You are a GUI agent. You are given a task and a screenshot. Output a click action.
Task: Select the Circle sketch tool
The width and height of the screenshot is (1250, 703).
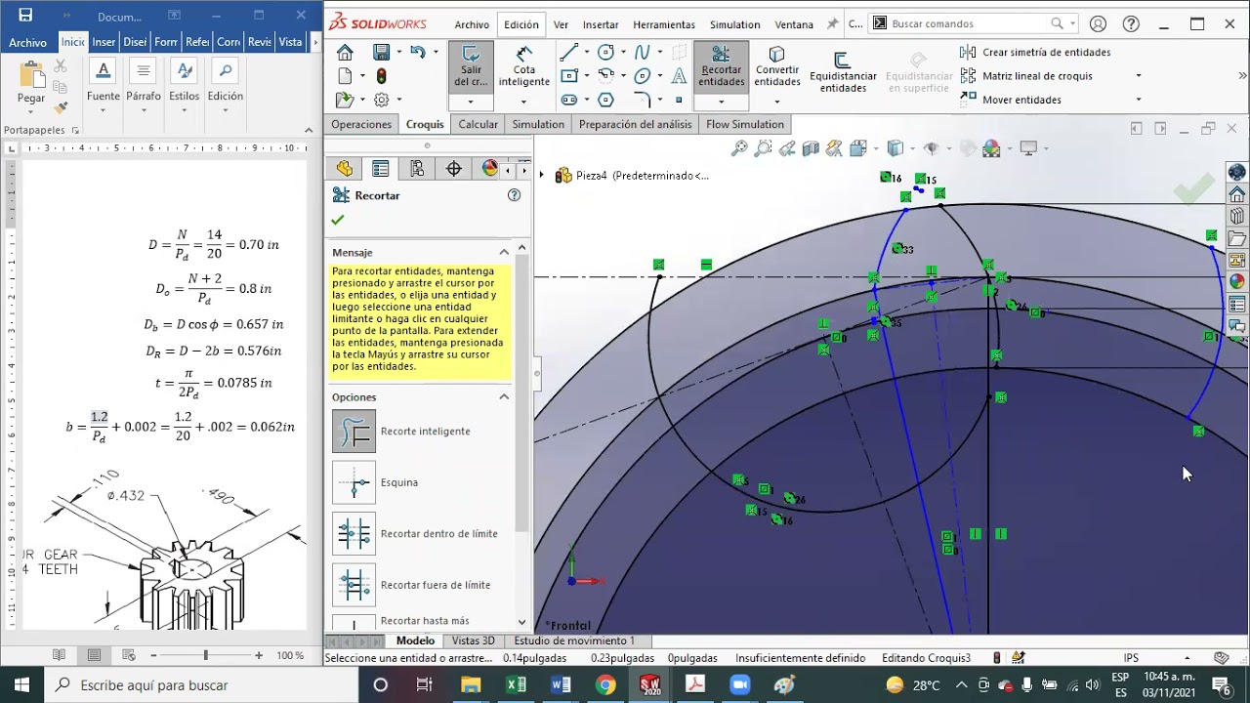[605, 53]
